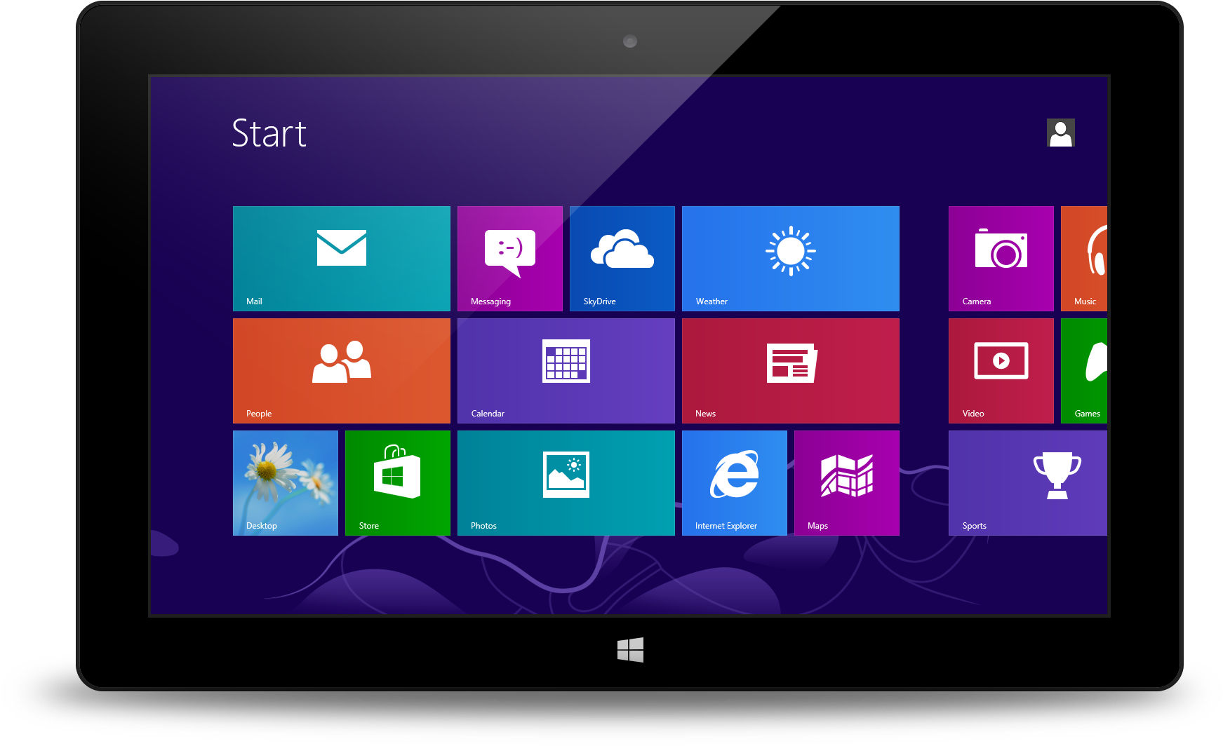Image resolution: width=1223 pixels, height=746 pixels.
Task: Launch the Messaging app tile
Action: [x=509, y=258]
